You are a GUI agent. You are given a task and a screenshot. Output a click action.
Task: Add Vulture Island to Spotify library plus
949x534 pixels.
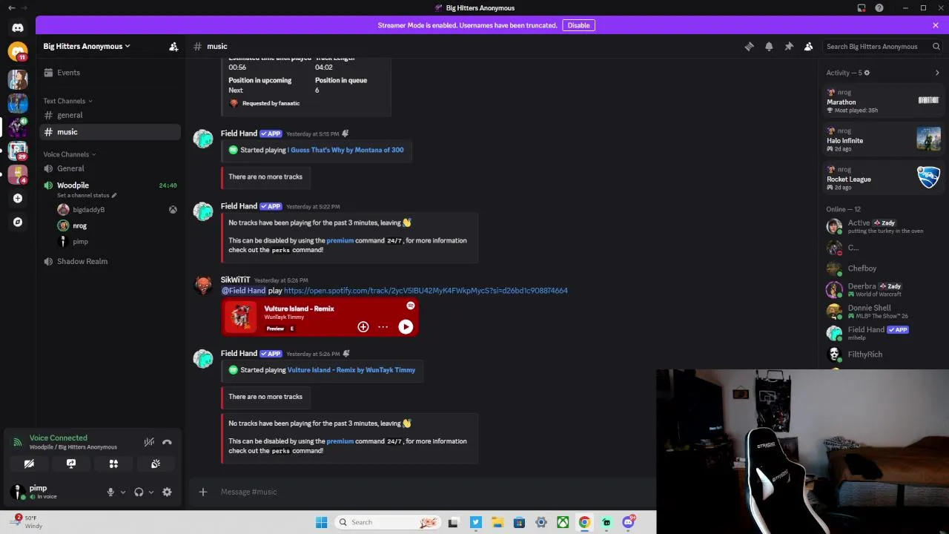[x=363, y=326]
